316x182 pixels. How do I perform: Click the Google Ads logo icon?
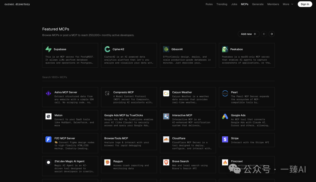[x=225, y=116]
